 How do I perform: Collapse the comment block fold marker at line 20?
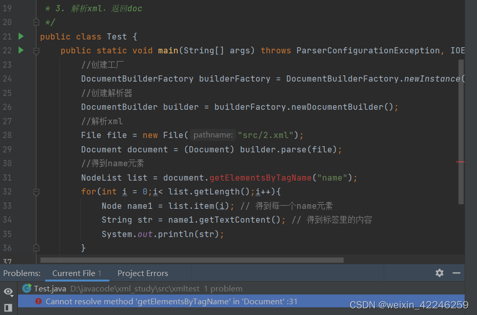[x=36, y=22]
